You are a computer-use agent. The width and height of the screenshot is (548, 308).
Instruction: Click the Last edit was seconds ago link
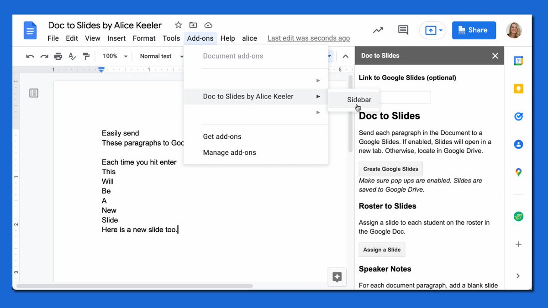[x=309, y=38]
